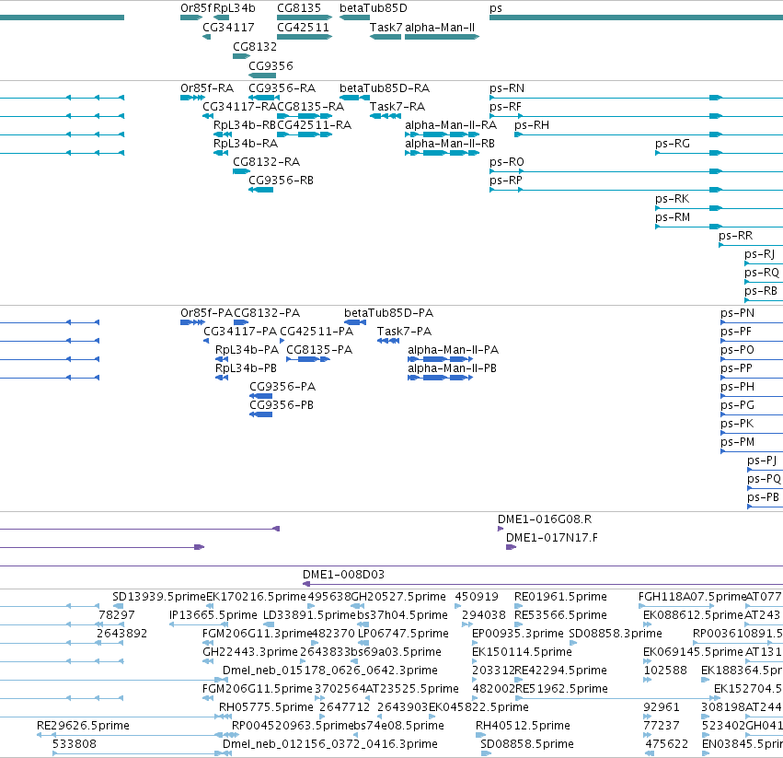The image size is (783, 758).
Task: Click the Or85f-RA transcript label
Action: [207, 88]
